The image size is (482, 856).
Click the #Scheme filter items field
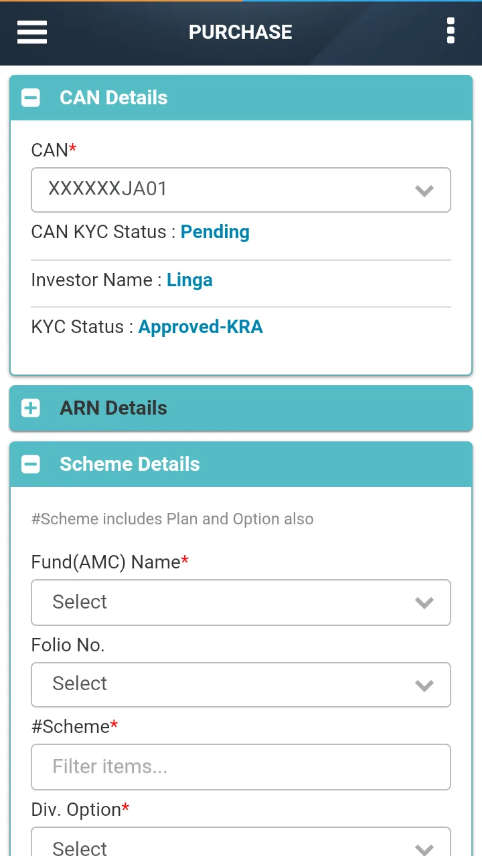pos(241,766)
